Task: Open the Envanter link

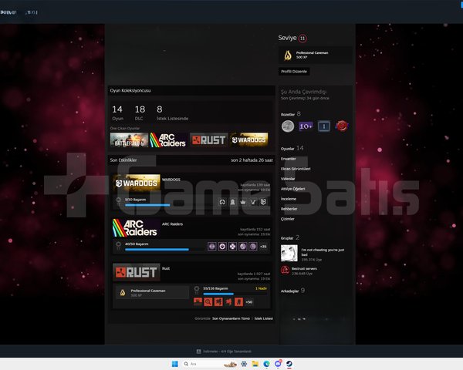Action: click(x=288, y=159)
